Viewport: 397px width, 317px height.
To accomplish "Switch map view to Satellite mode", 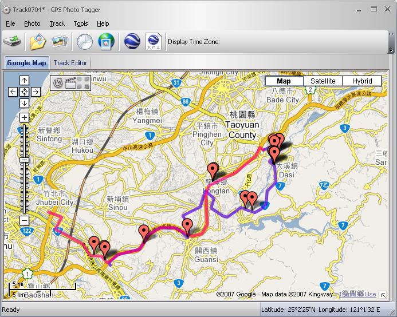I will tap(323, 81).
